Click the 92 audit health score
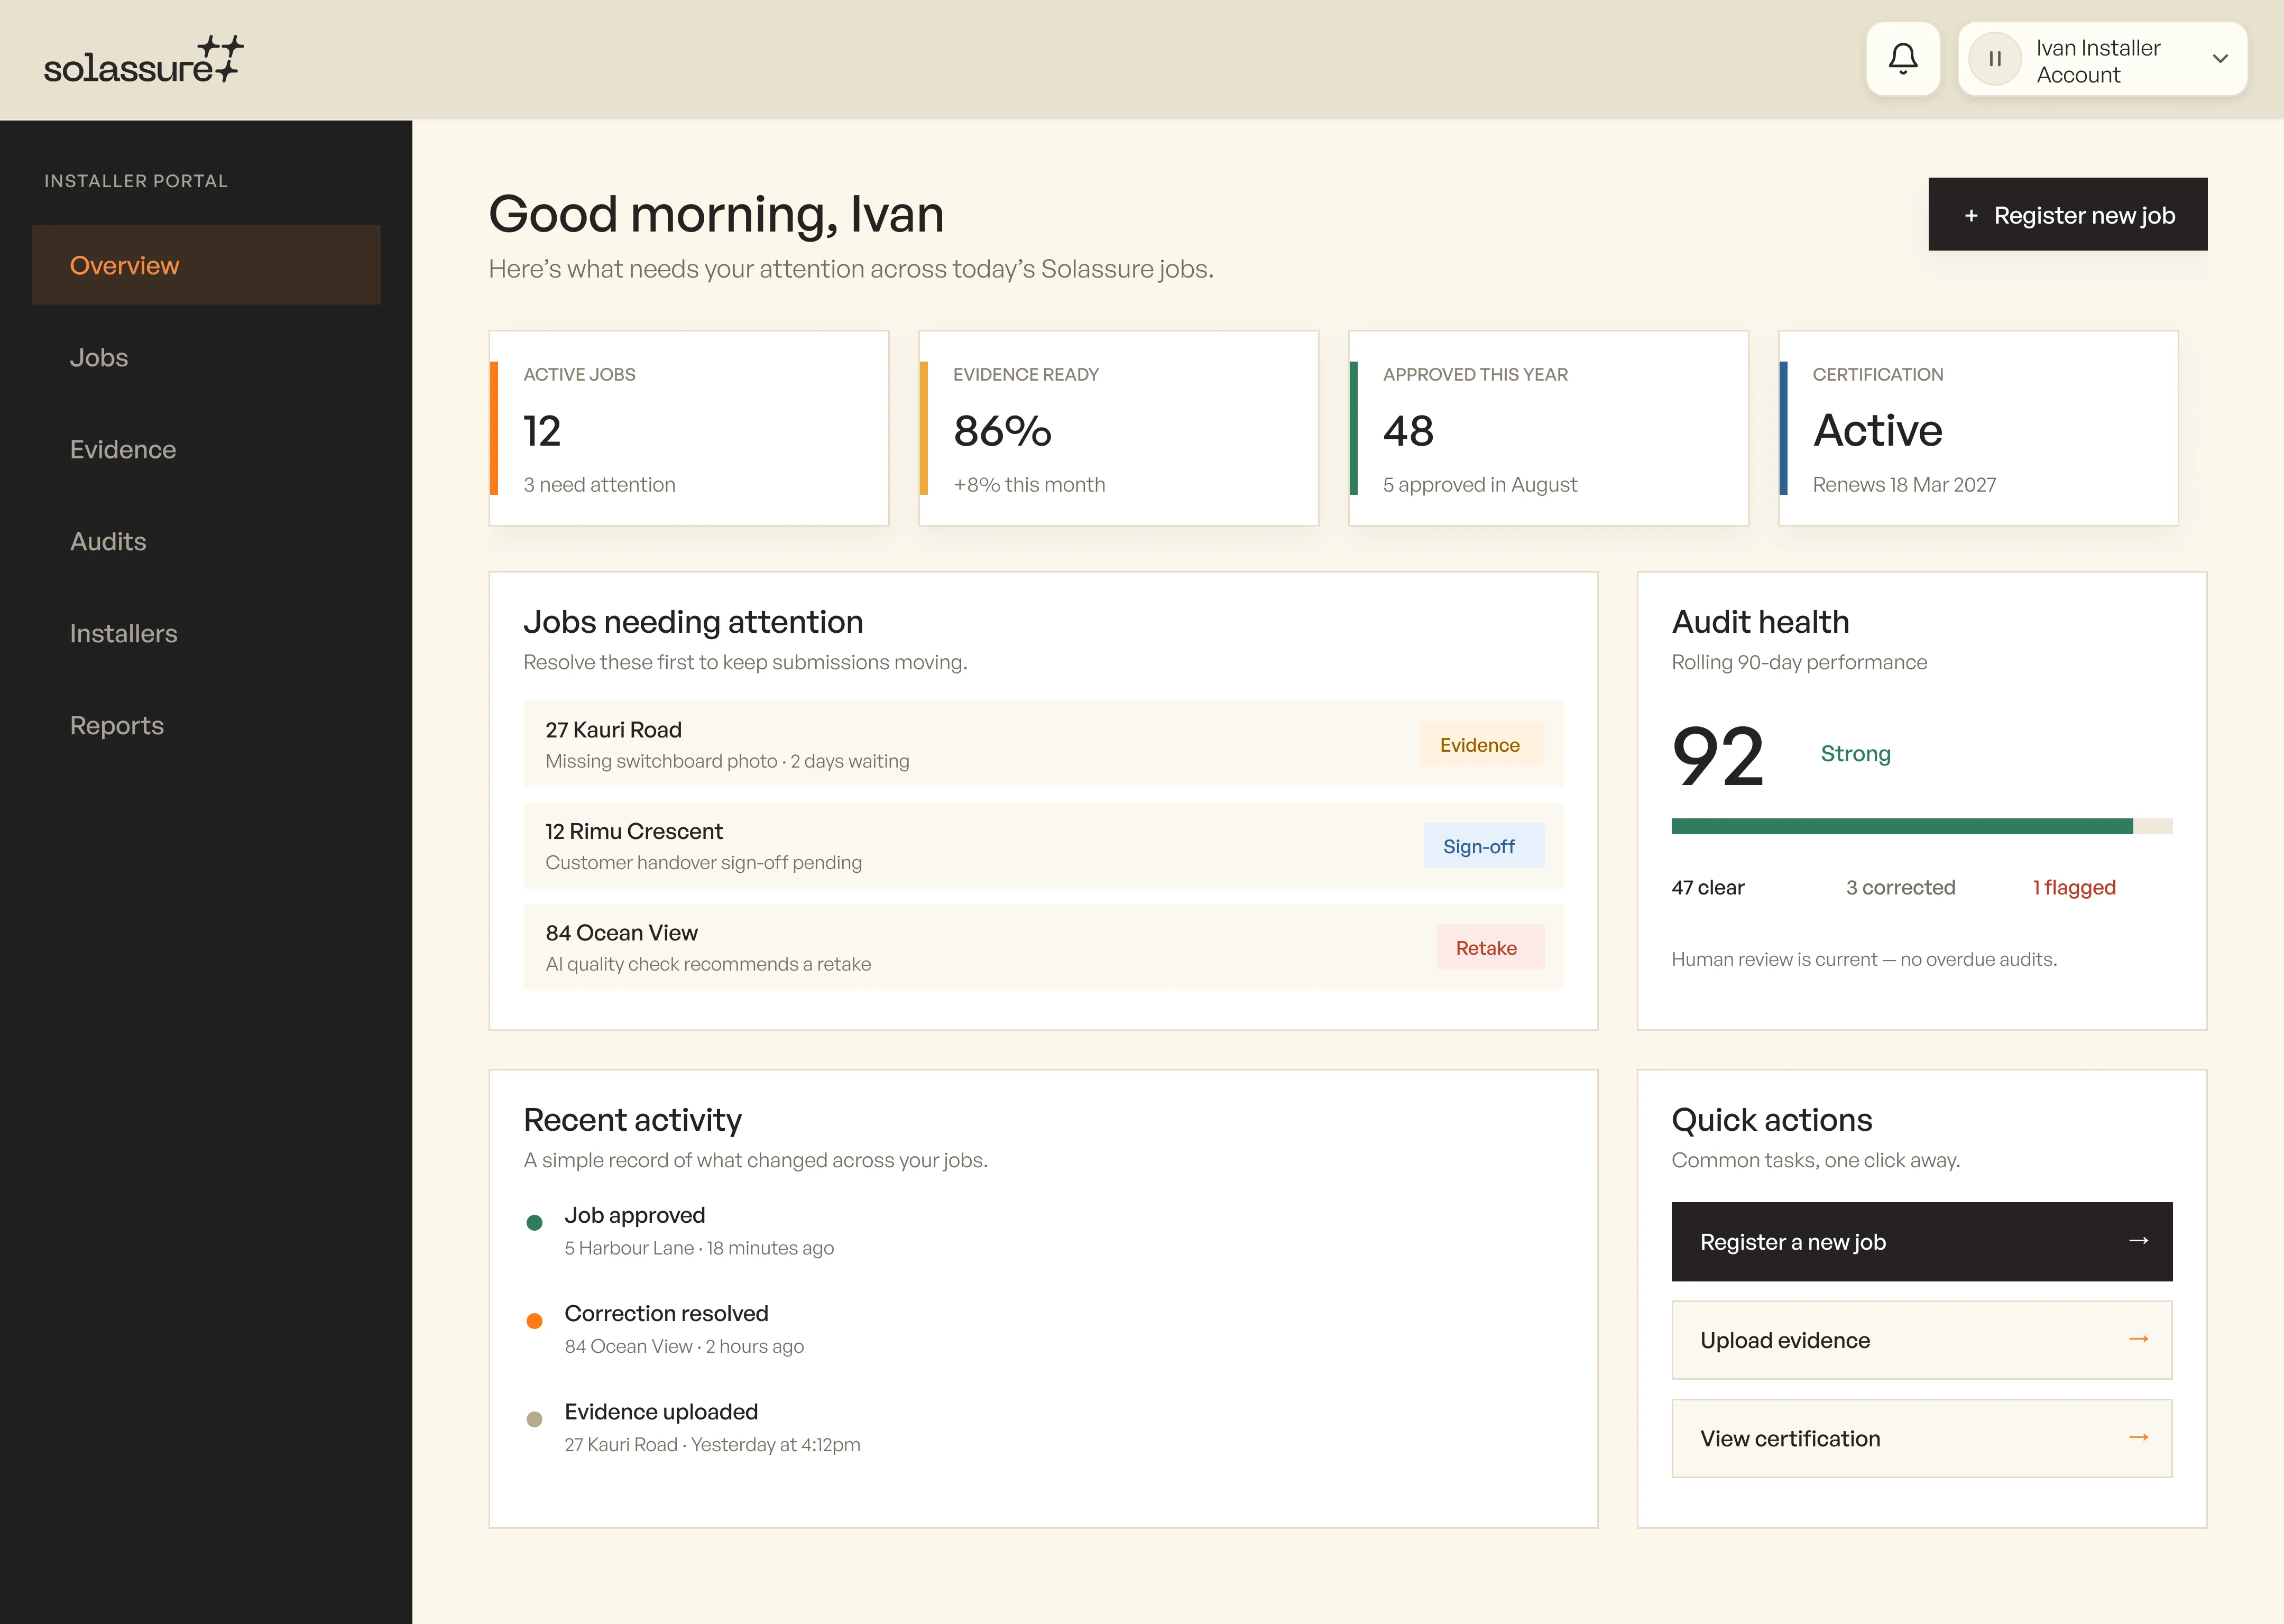 click(1718, 756)
